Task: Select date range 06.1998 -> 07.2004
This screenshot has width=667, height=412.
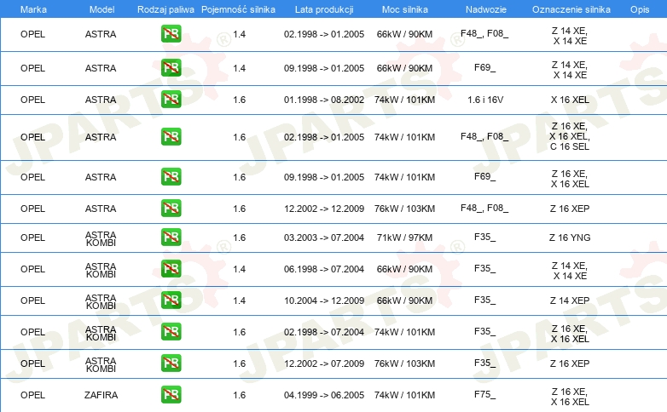Action: (324, 269)
